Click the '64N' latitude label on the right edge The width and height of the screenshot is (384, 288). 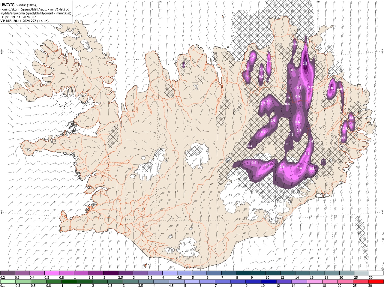click(382, 212)
